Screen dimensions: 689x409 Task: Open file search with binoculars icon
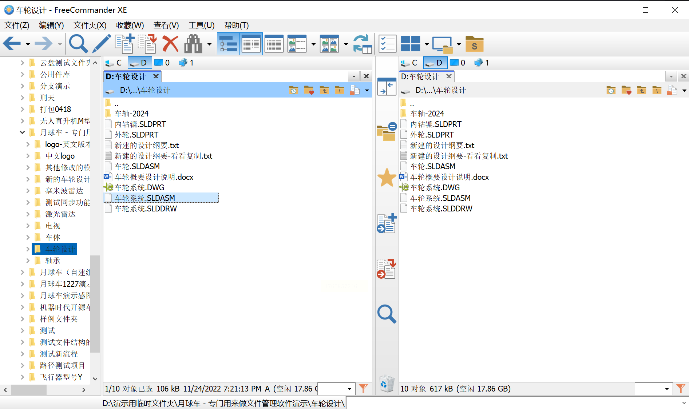[193, 44]
